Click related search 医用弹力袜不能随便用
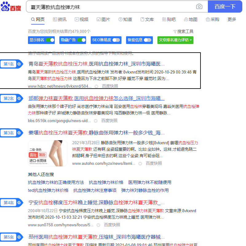Image resolution: width=246 pixels, height=246 pixels. tap(150, 182)
